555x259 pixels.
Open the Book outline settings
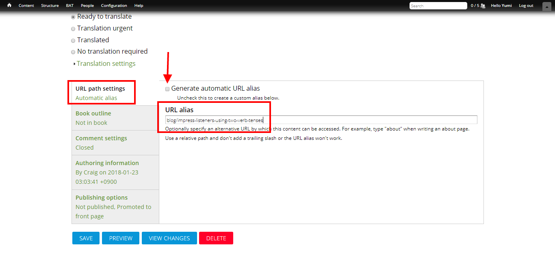[93, 113]
